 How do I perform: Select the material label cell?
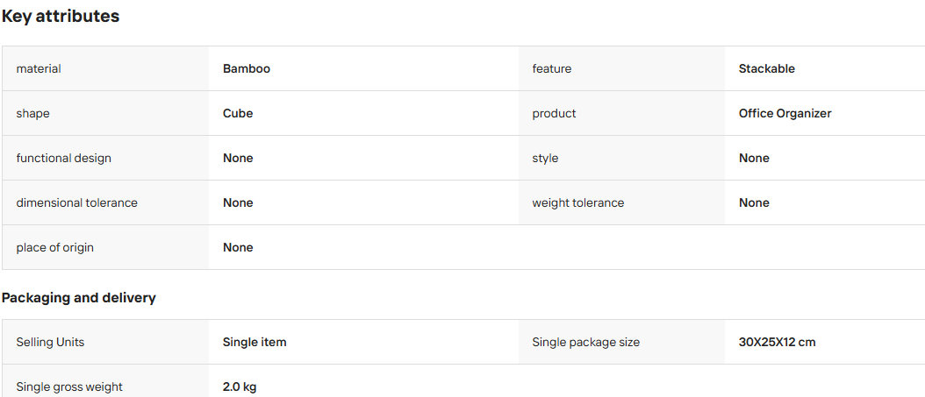pyautogui.click(x=105, y=69)
